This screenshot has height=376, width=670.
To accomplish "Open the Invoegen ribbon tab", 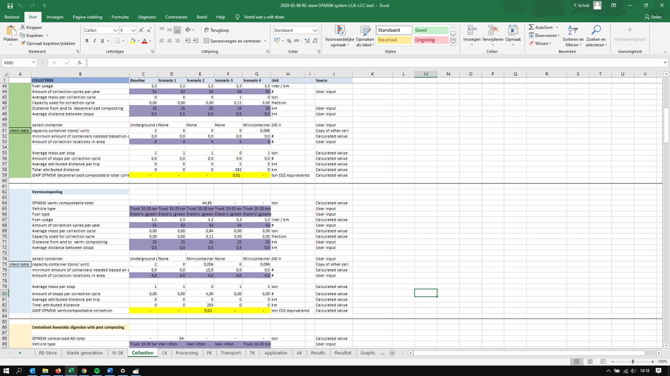I will 55,17.
